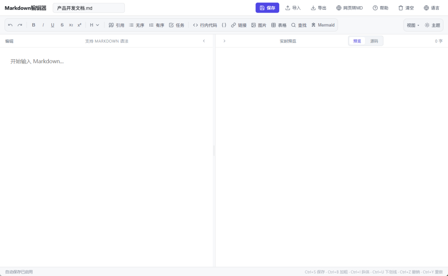Image resolution: width=448 pixels, height=276 pixels.
Task: Click the 自动保存已启用 status text
Action: (x=19, y=272)
